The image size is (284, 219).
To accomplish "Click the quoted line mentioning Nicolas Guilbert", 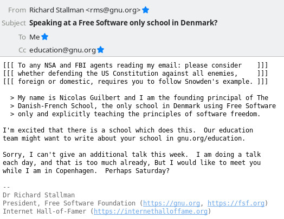I will 139,98.
